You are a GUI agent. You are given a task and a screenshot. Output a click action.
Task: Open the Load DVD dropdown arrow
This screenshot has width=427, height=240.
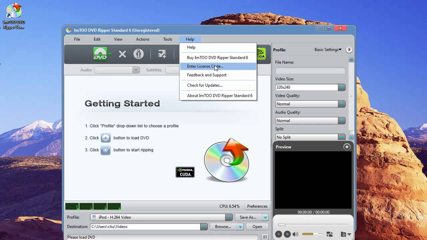tap(110, 54)
